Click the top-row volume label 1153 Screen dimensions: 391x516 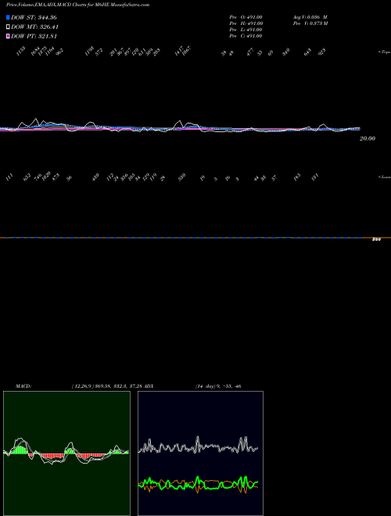pos(21,52)
